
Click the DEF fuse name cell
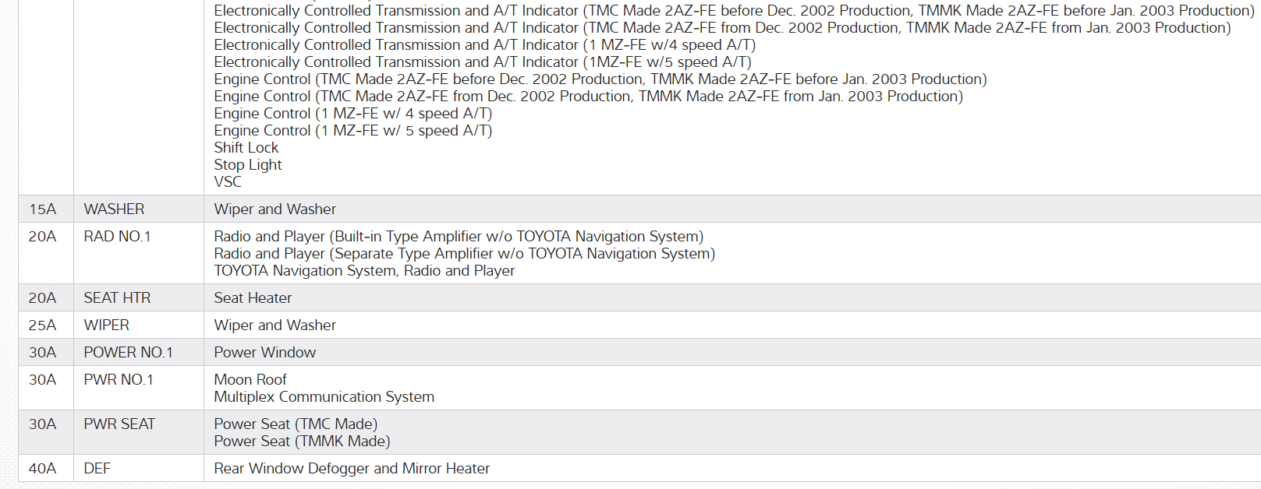[97, 469]
